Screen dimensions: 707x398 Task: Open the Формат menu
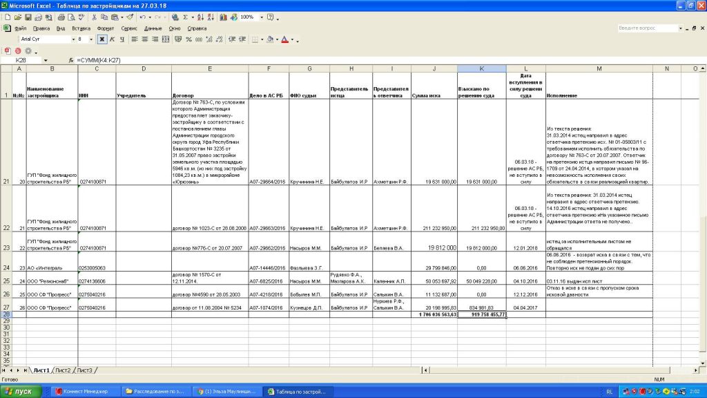tap(106, 28)
